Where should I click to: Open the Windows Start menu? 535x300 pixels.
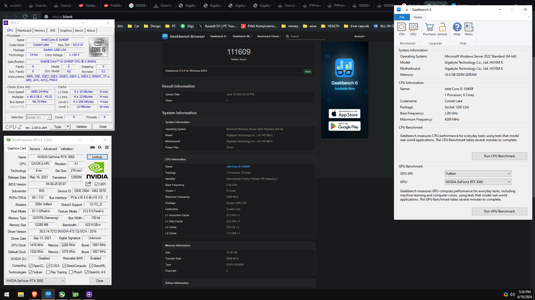7,294
